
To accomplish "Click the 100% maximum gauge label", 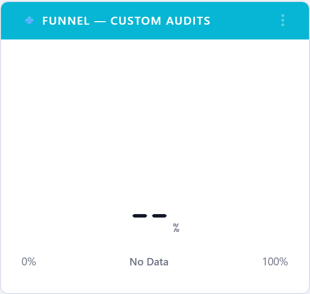I will tap(275, 261).
